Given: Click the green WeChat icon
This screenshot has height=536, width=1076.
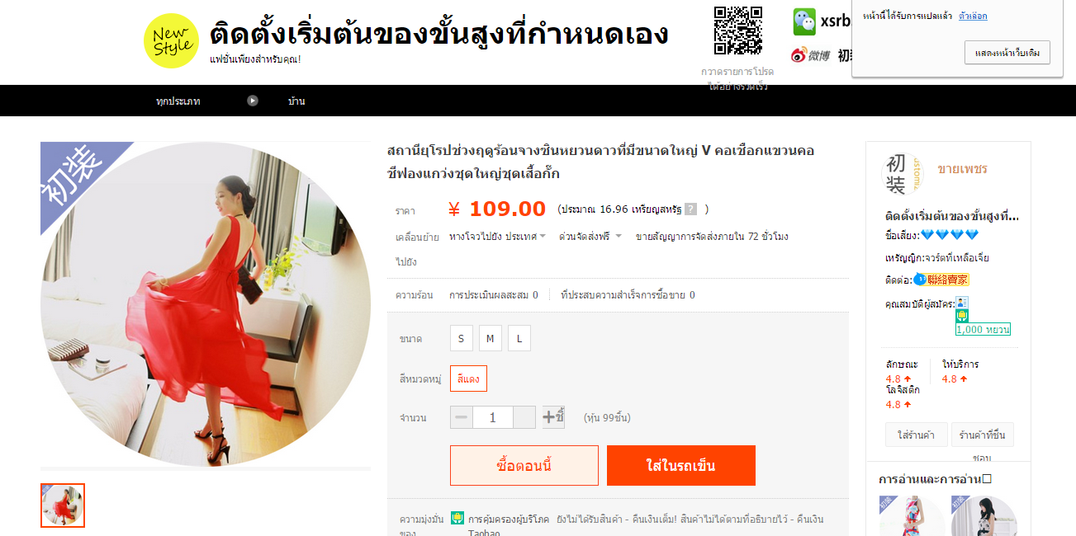Looking at the screenshot, I should (804, 21).
